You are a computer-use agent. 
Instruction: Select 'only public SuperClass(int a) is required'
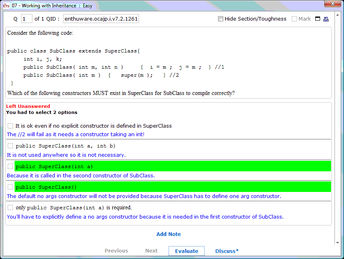(x=11, y=208)
